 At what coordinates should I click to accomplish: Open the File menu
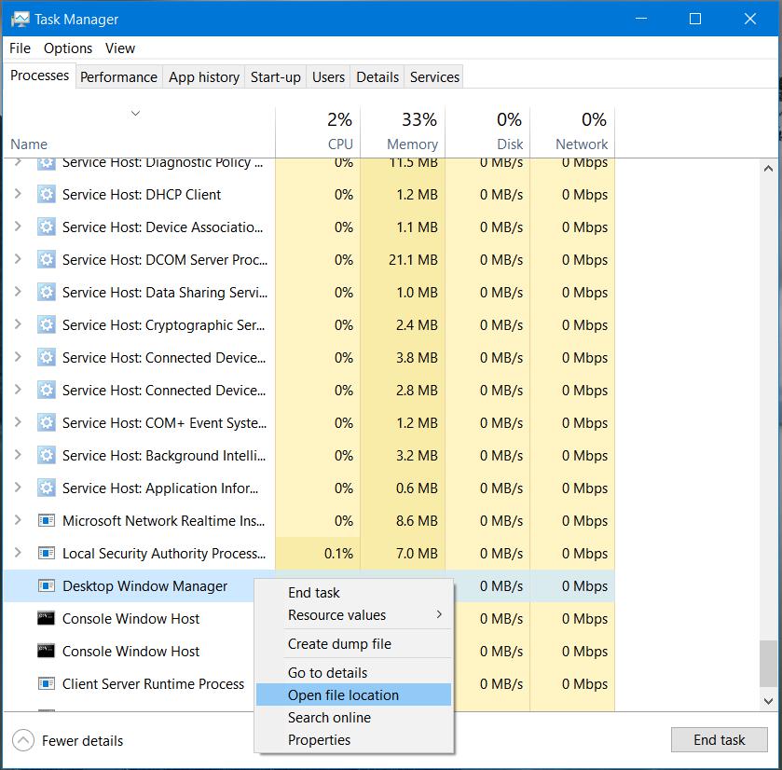(x=20, y=48)
